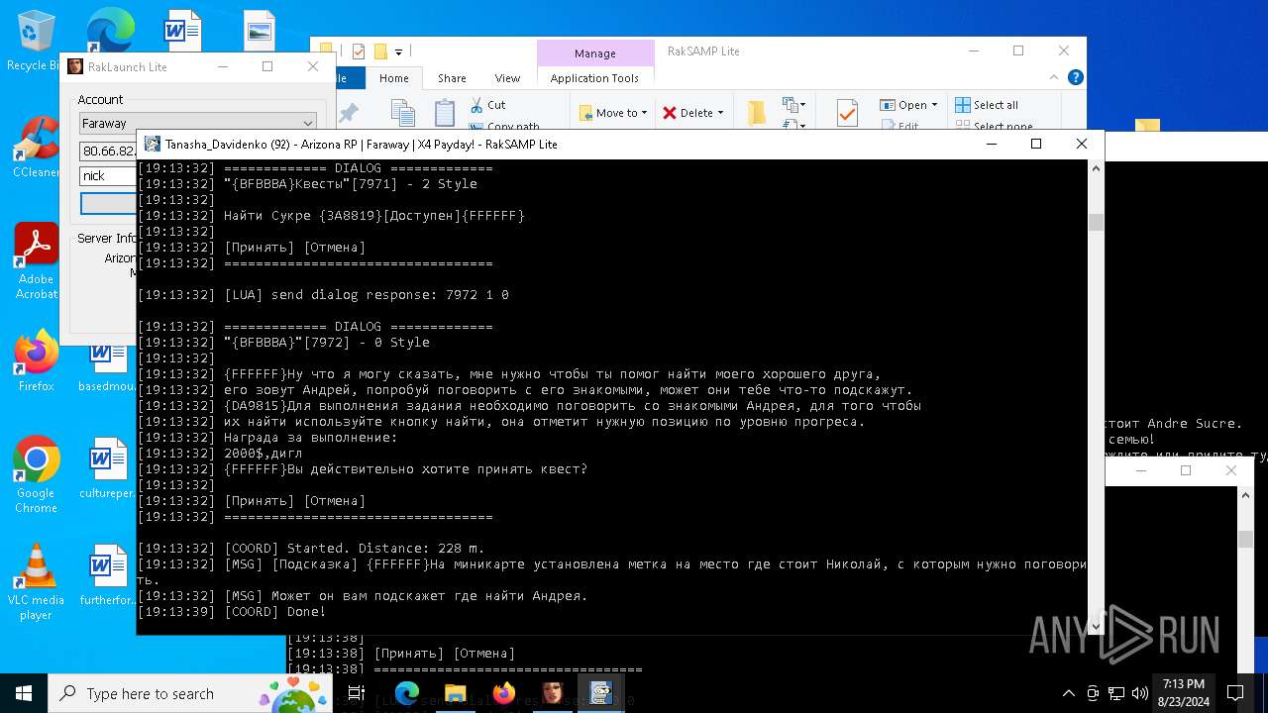This screenshot has height=713, width=1268.
Task: Open network status tray icon
Action: click(x=1115, y=693)
